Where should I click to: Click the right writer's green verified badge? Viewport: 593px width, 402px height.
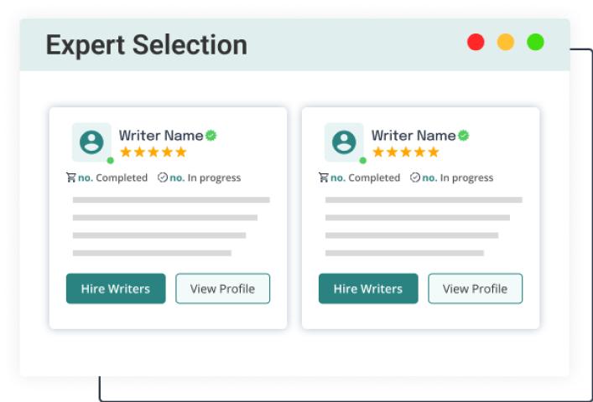click(464, 135)
